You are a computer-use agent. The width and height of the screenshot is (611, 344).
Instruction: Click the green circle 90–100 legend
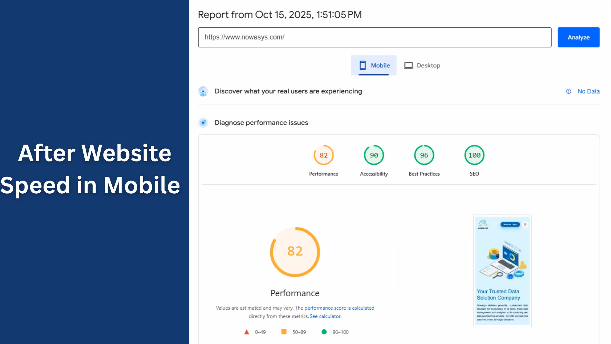(x=324, y=332)
